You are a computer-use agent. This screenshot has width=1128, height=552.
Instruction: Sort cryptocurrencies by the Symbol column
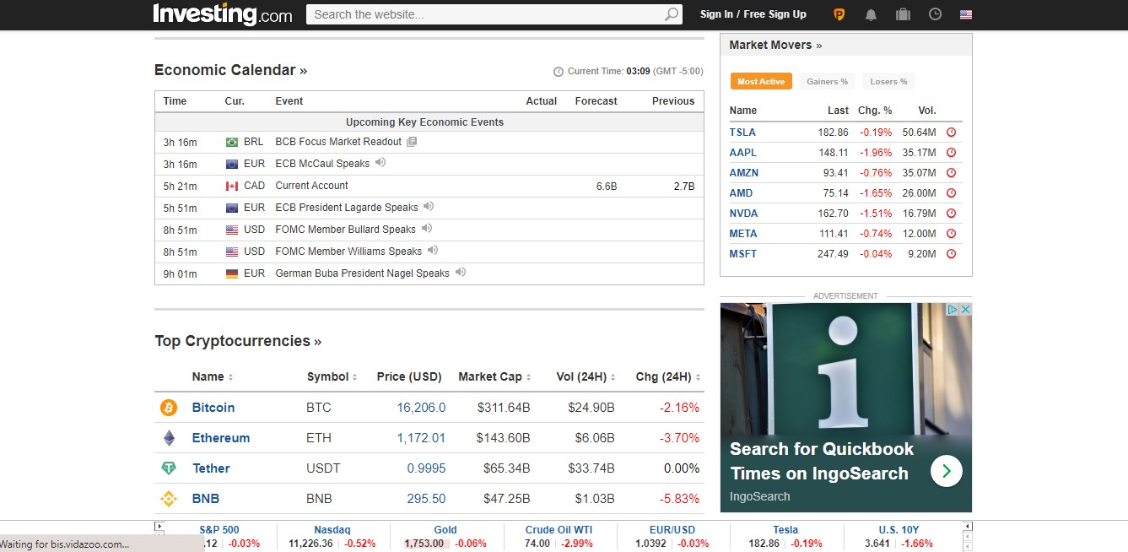(332, 377)
